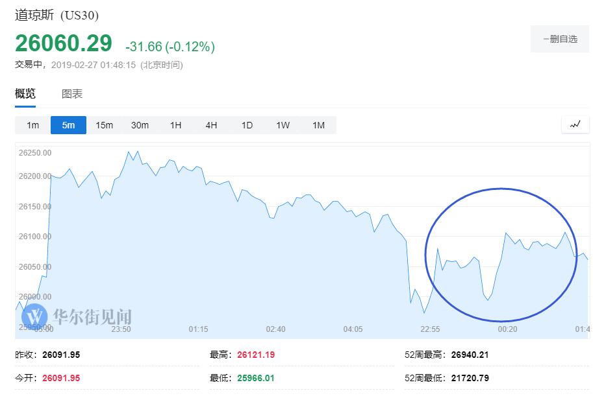The image size is (593, 400).
Task: Select the 1m timeframe
Action: tap(32, 125)
